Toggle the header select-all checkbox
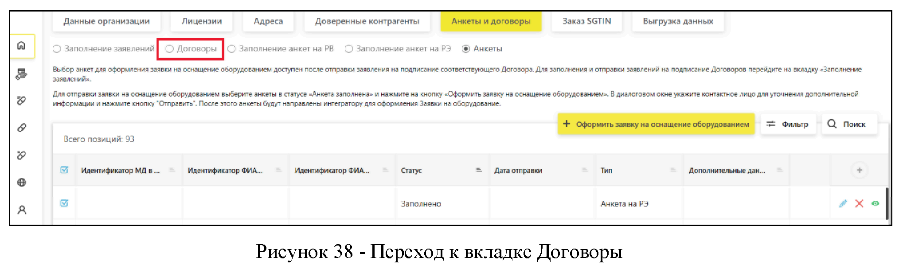Viewport: 899px width, 269px height. (x=64, y=170)
